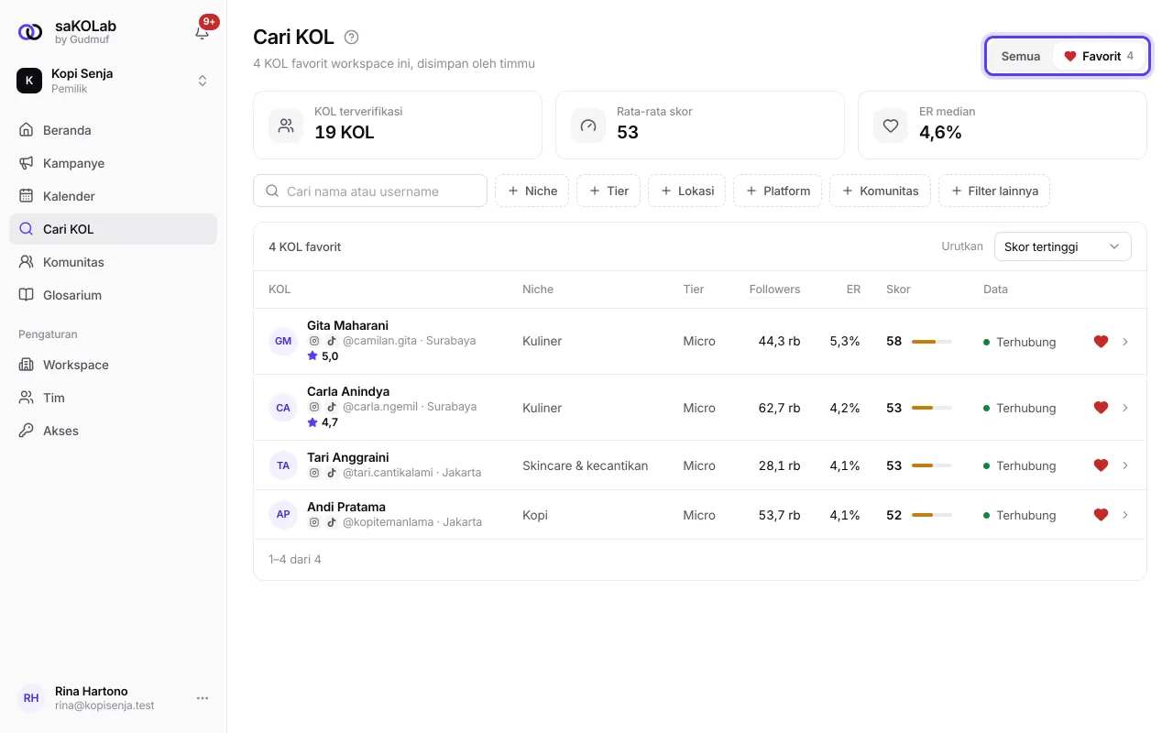
Task: Go to Beranda in the sidebar
Action: click(x=113, y=130)
